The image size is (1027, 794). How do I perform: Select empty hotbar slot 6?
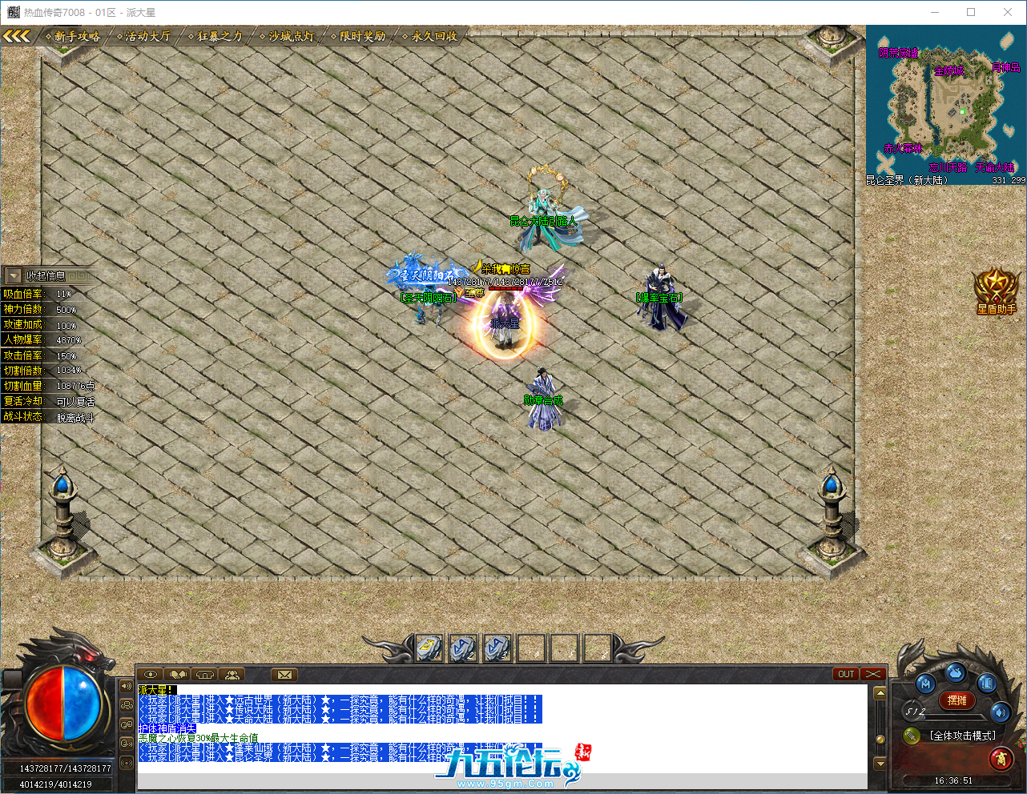coord(598,648)
